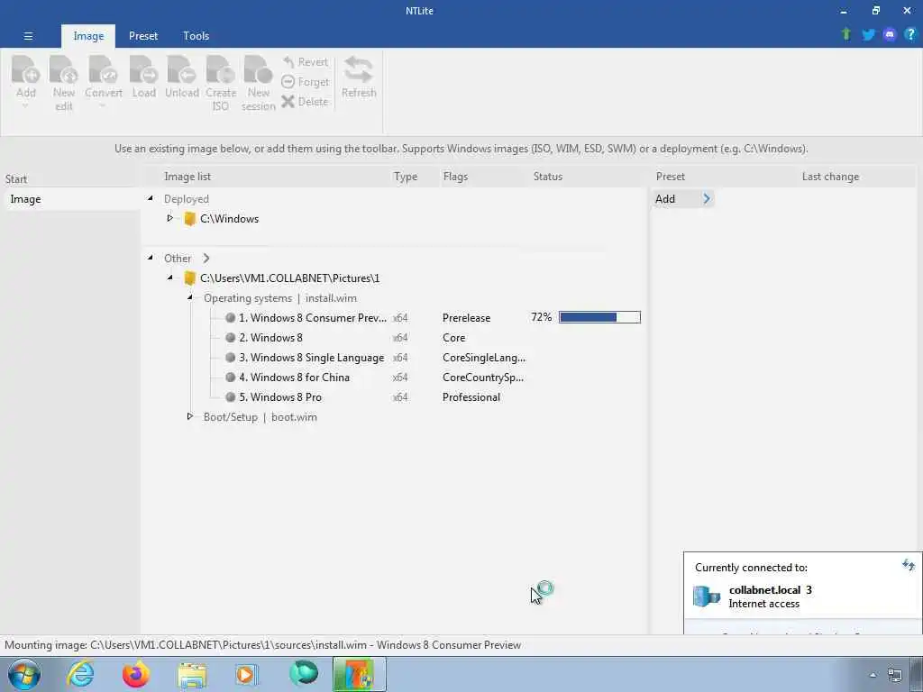Click the Add image toolbar icon
This screenshot has height=692, width=923.
[x=26, y=70]
